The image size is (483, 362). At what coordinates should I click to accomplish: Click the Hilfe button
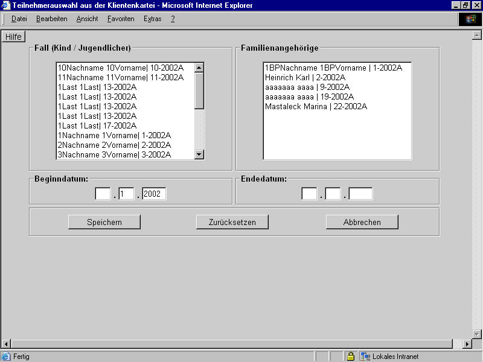[13, 37]
